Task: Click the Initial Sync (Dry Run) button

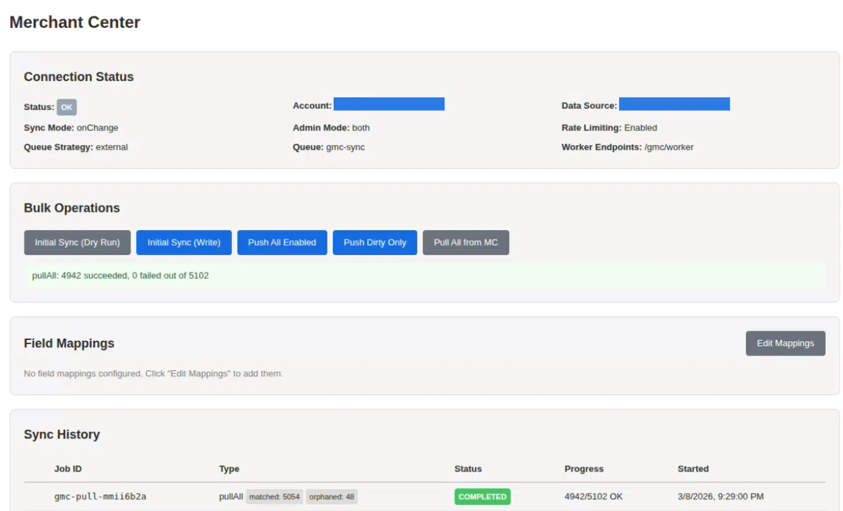Action: pyautogui.click(x=77, y=243)
